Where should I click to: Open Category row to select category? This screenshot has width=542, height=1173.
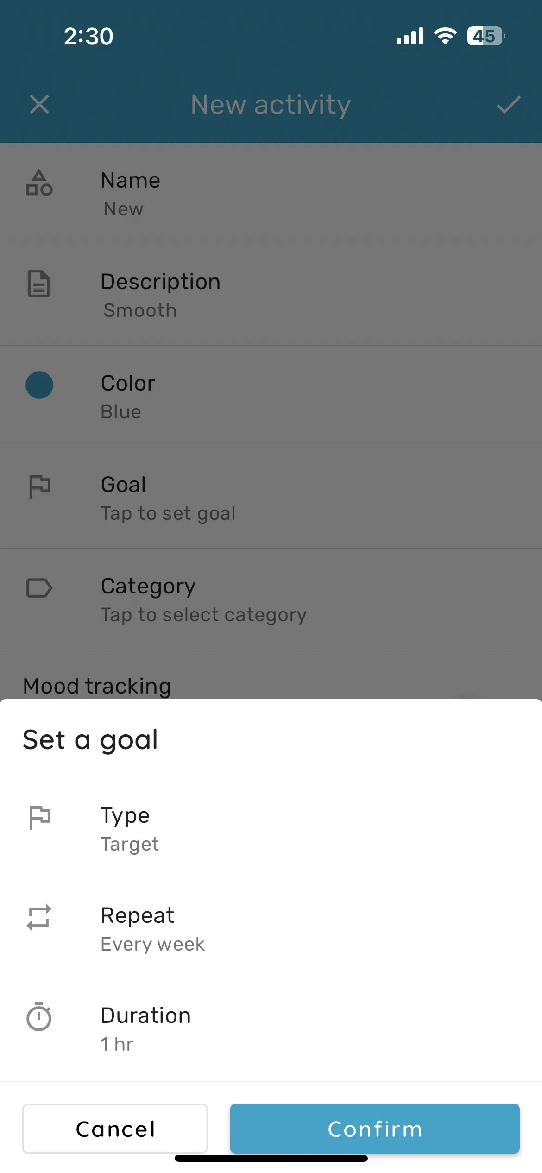271,599
